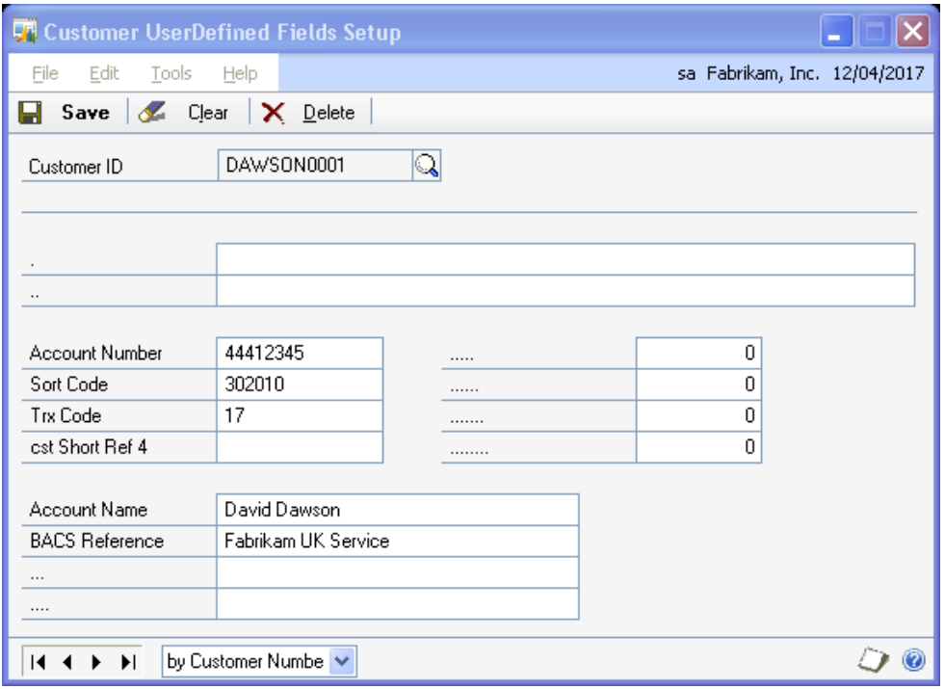945x689 pixels.
Task: Open the Edit menu
Action: coord(100,73)
